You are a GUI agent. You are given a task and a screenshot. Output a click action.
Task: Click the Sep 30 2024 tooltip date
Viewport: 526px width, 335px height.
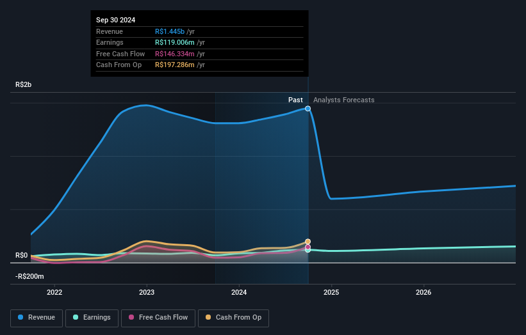116,20
